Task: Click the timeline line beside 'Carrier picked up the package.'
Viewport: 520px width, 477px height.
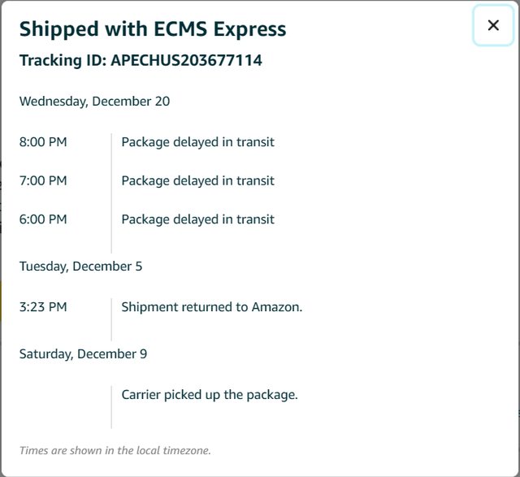Action: (111, 406)
